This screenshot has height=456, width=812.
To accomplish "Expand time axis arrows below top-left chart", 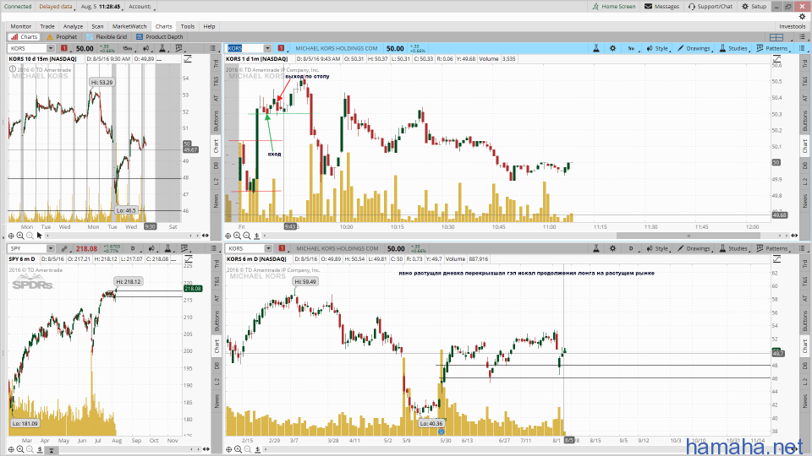I will click(x=205, y=236).
